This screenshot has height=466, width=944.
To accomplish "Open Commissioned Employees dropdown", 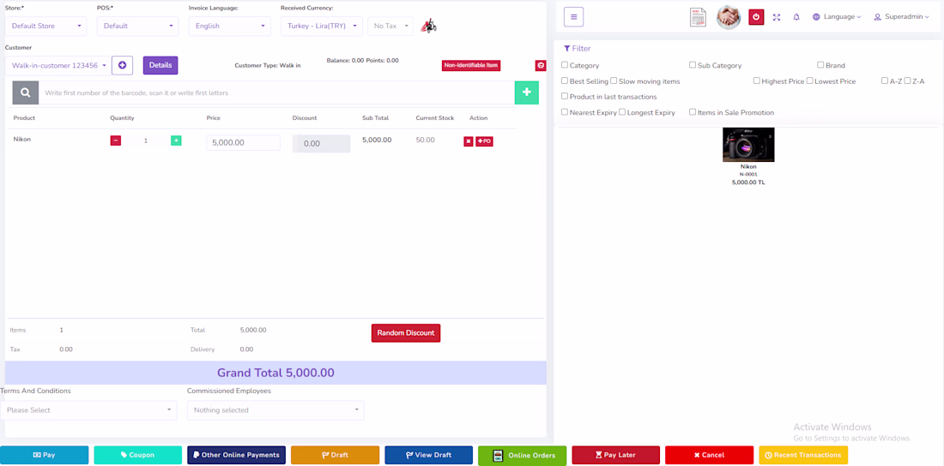I will [275, 410].
